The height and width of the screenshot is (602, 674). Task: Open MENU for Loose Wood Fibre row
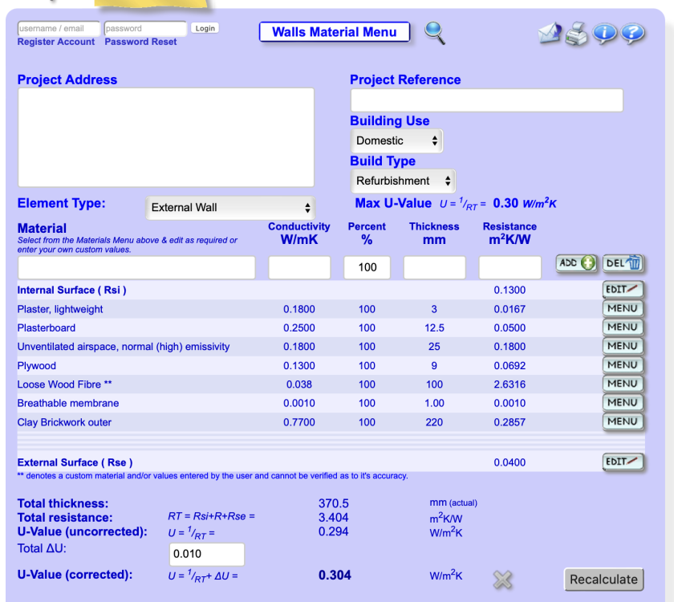(x=623, y=384)
